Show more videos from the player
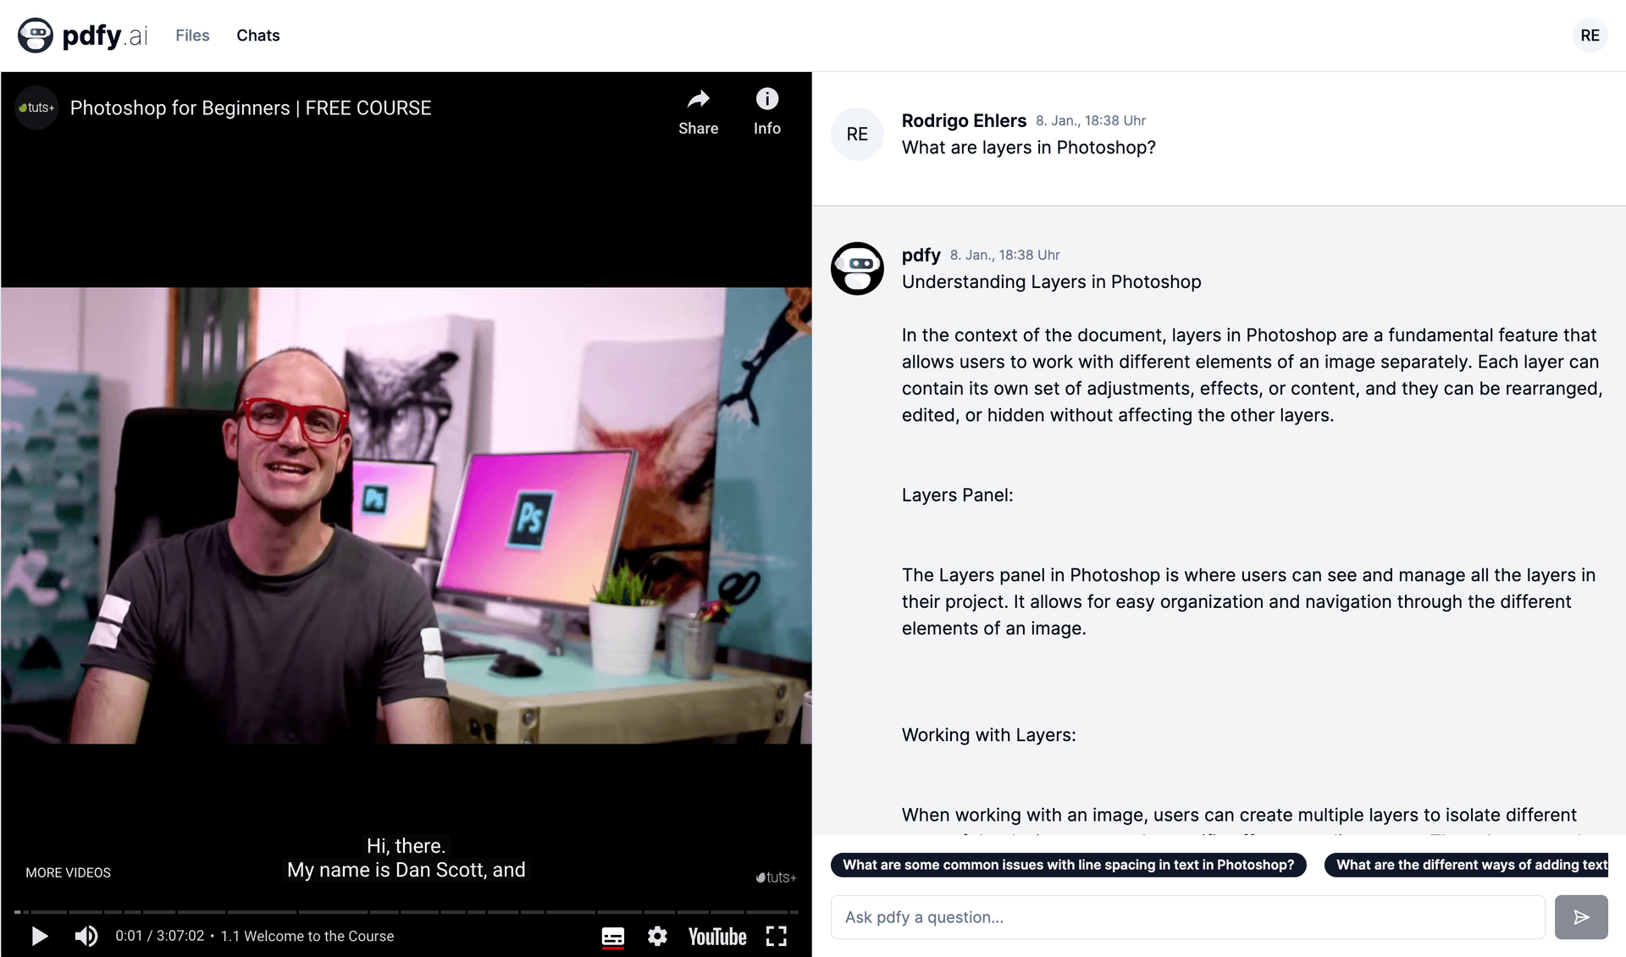The image size is (1626, 957). 68,872
